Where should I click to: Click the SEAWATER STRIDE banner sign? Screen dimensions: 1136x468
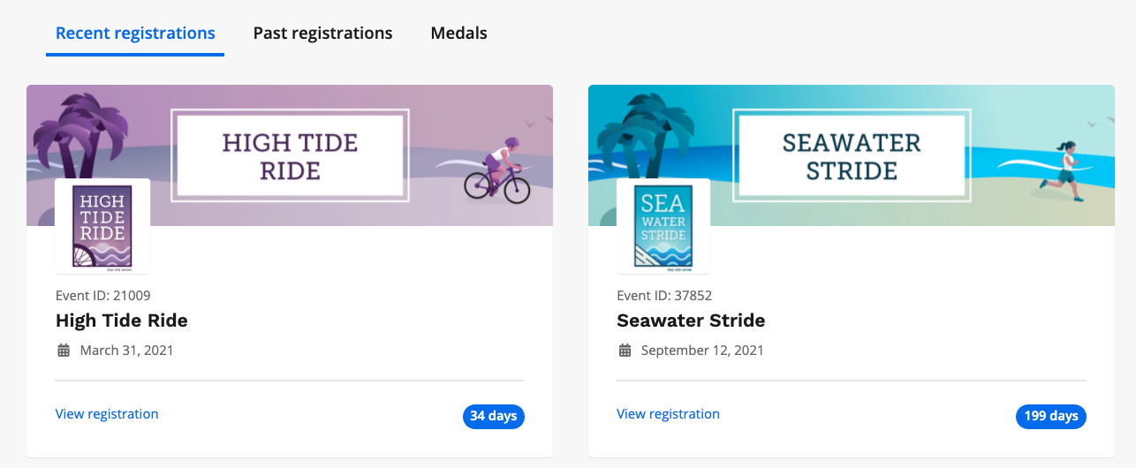(x=852, y=155)
